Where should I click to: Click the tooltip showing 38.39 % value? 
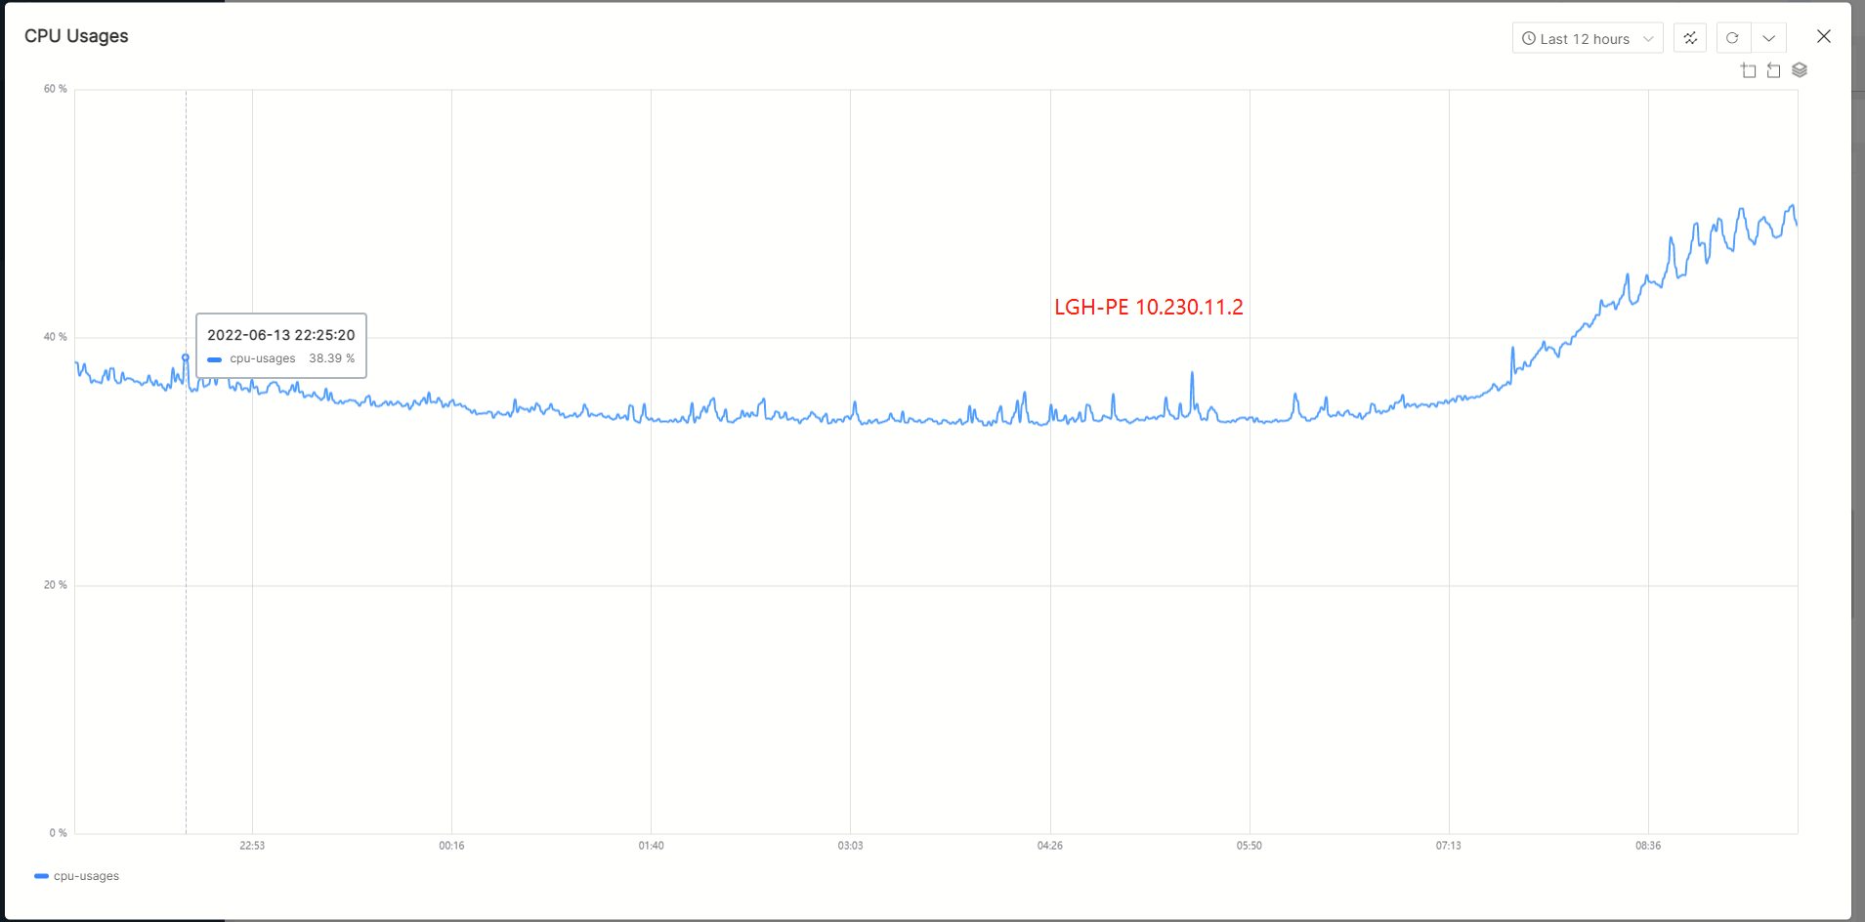click(x=281, y=346)
